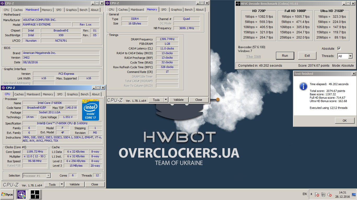The image size is (357, 200).
Task: Click the Run button in HEVC benchmark
Action: pyautogui.click(x=285, y=55)
